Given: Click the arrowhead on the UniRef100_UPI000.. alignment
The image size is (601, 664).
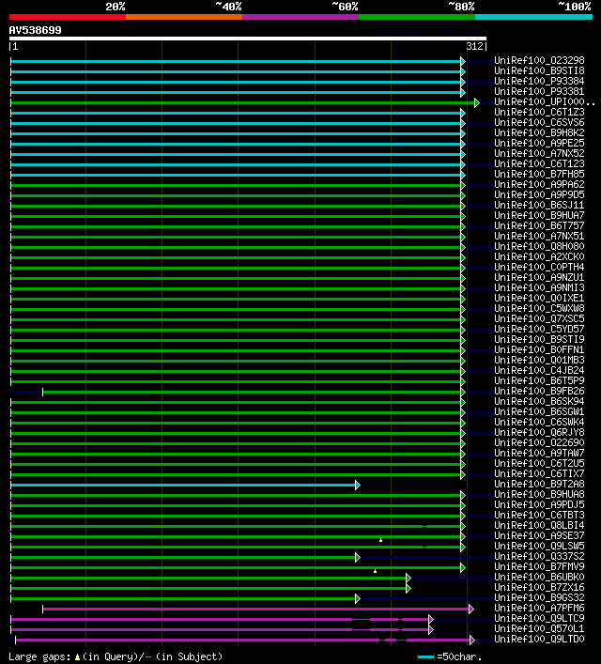Looking at the screenshot, I should [x=477, y=102].
